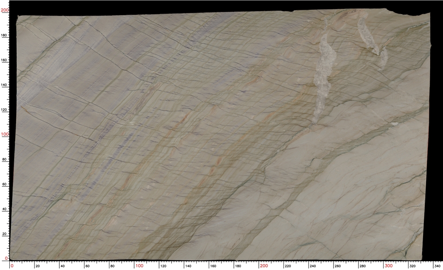Click the 240 mark on horizontal ruler
Viewport: 443px width, 270px height.
[x=313, y=266]
